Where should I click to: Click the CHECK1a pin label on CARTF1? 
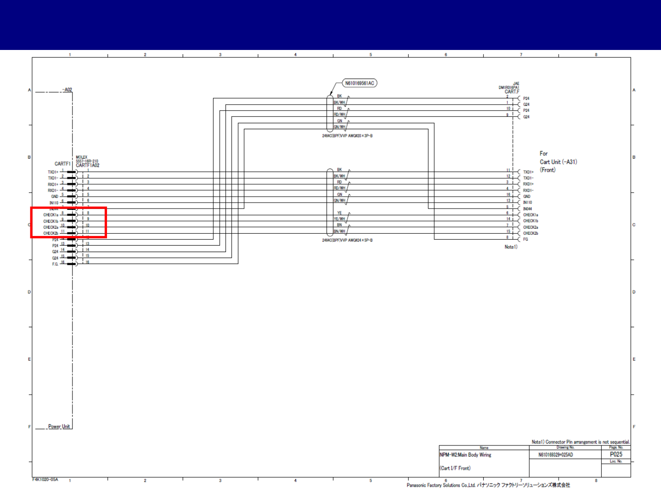coord(51,215)
